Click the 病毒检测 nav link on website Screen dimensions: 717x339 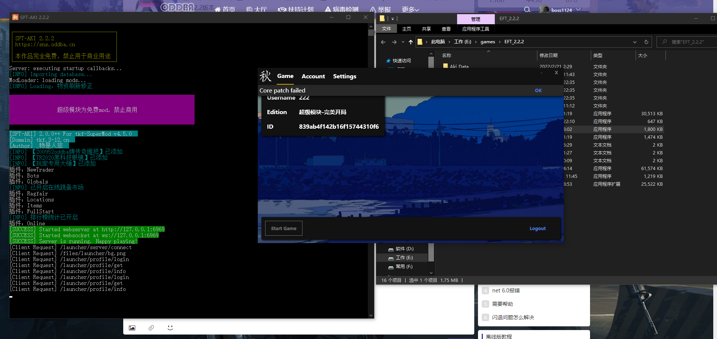click(342, 10)
